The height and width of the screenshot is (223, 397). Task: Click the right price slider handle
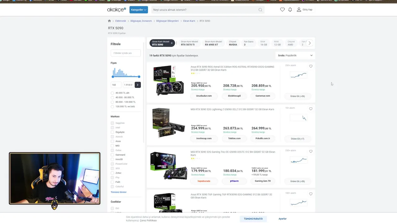[139, 77]
